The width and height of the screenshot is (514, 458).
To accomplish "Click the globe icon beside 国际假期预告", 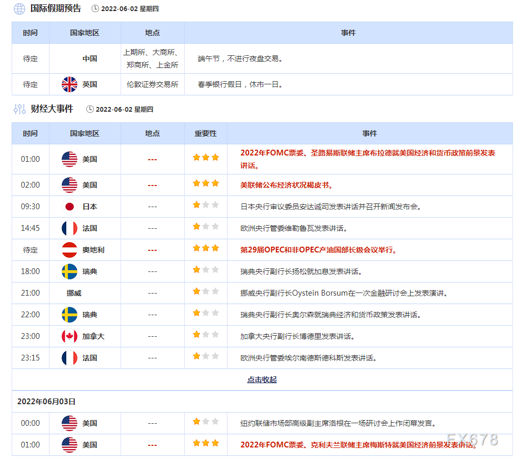I will tap(19, 9).
